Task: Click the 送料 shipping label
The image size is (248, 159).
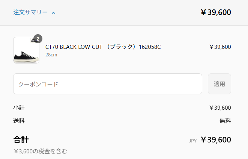Action: pos(19,121)
